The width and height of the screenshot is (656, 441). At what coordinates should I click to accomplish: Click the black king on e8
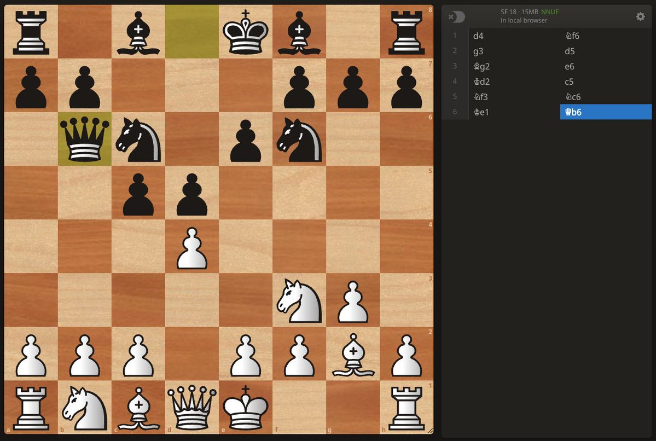tap(246, 32)
